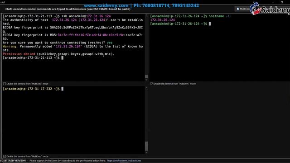Click the minimize window button in the title bar

(273, 2)
